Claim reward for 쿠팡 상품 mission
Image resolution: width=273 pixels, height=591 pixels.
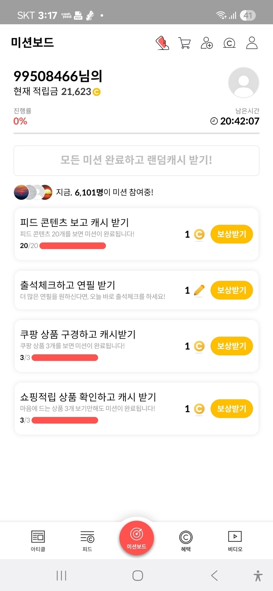point(232,346)
